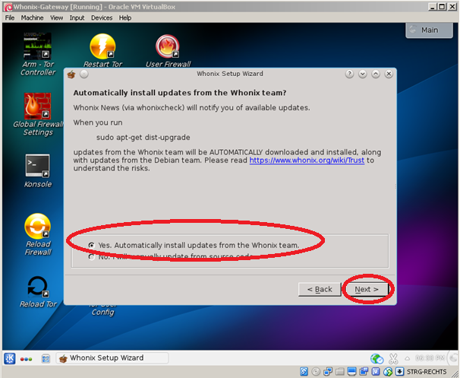
Task: Select Yes, automatically install updates option
Action: point(194,245)
